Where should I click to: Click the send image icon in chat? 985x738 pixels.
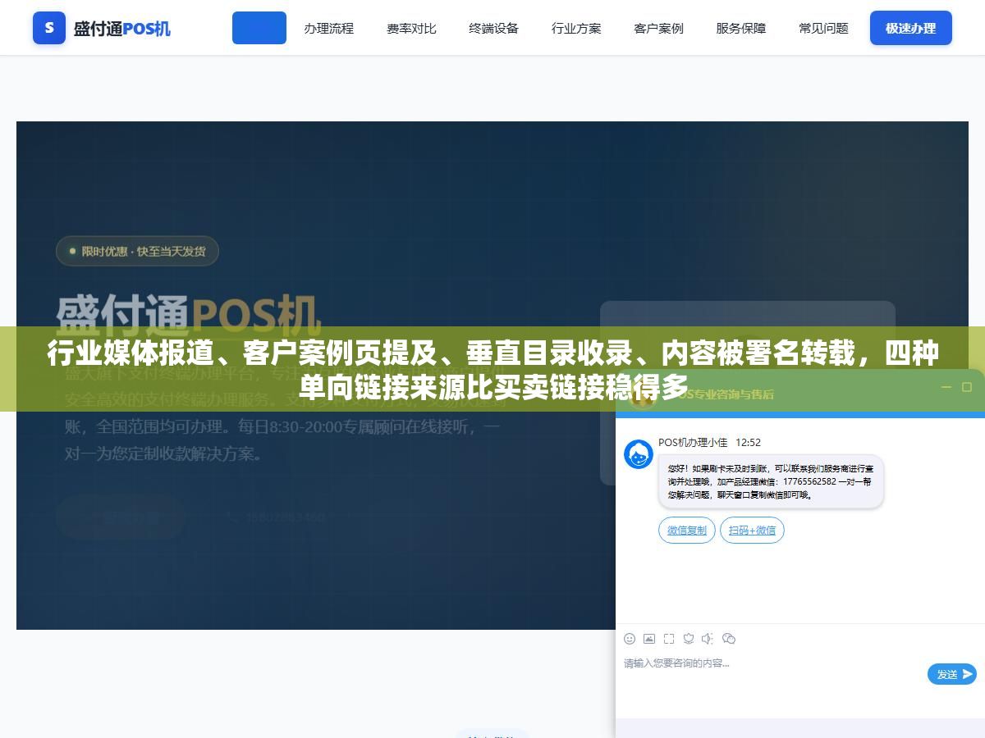point(649,639)
